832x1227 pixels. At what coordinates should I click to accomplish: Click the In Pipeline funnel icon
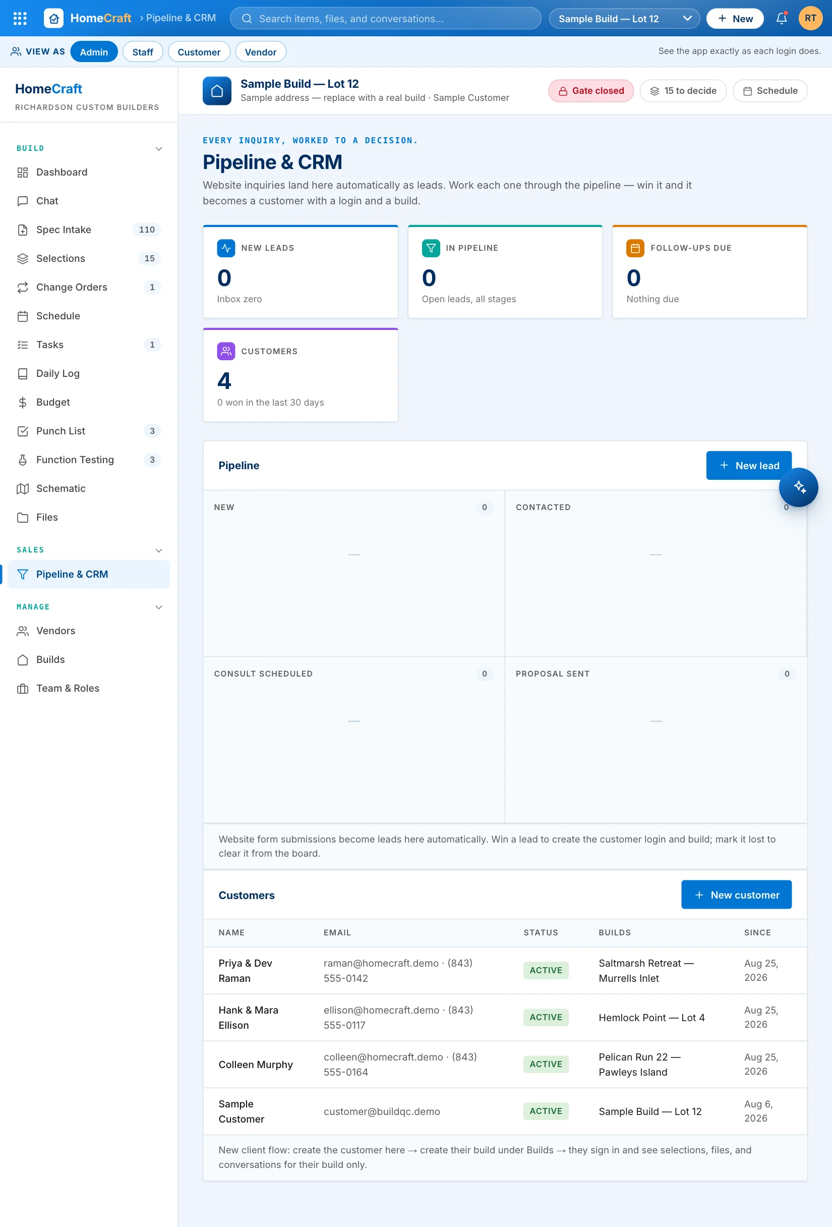point(431,248)
